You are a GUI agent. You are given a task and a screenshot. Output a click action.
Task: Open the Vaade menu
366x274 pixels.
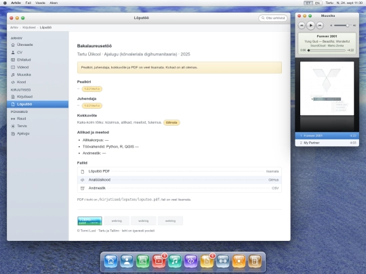click(40, 3)
